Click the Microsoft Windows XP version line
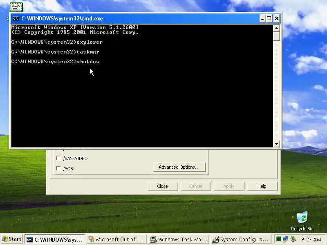 click(75, 27)
